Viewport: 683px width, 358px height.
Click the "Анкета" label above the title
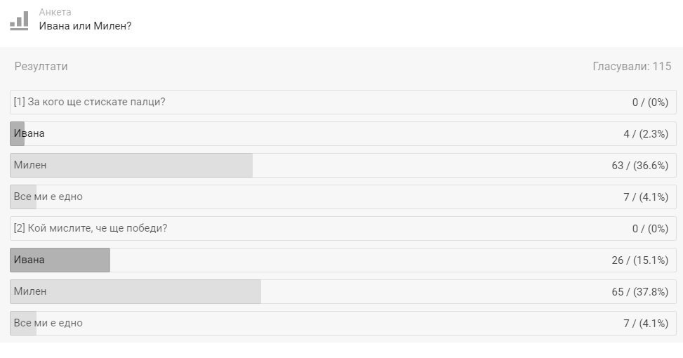click(x=55, y=12)
